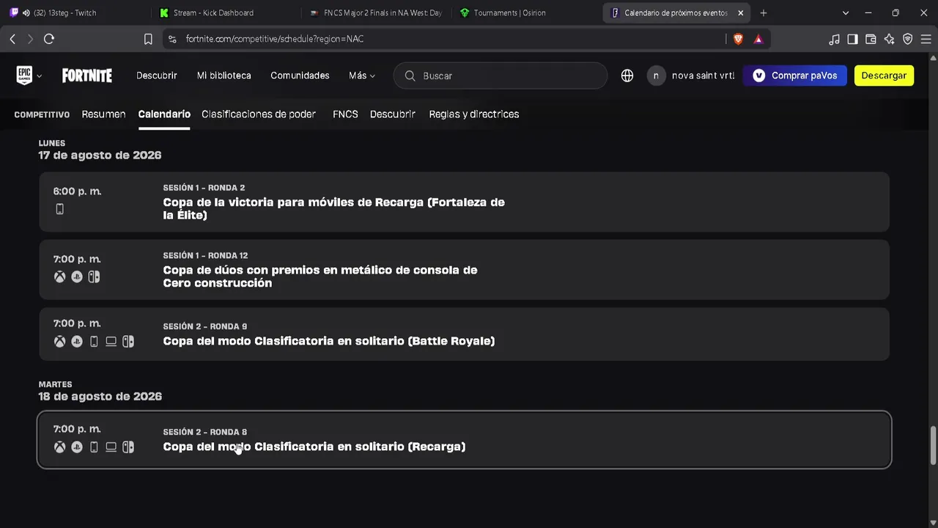Switch to Tournaments Osirion browser tab

tap(525, 12)
